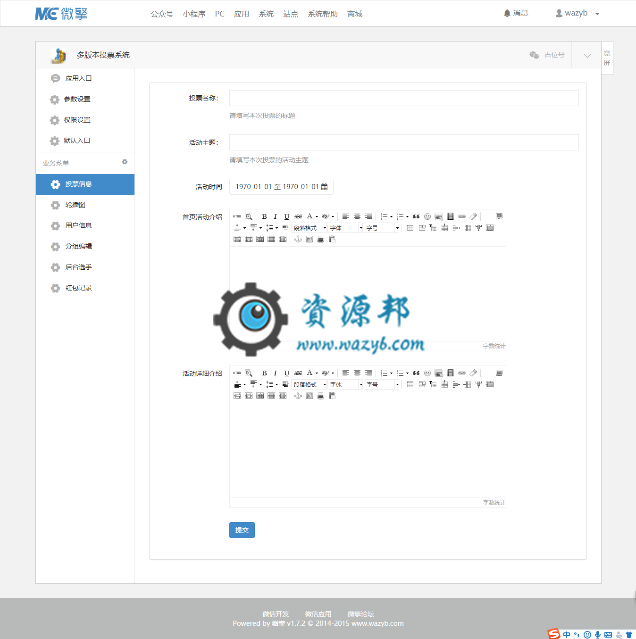
Task: Expand the chevron next to 占位号
Action: coord(587,55)
